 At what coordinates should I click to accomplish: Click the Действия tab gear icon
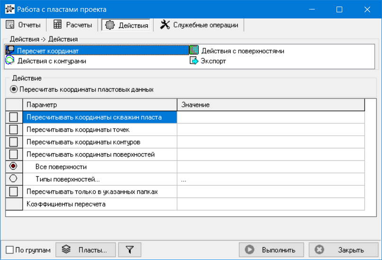(110, 25)
